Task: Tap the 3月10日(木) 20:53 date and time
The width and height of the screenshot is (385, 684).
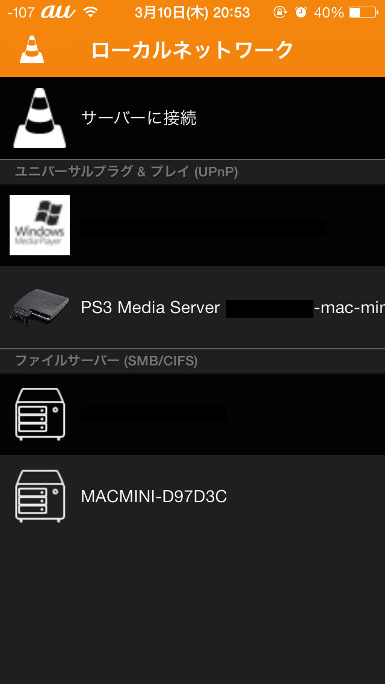Action: [192, 12]
